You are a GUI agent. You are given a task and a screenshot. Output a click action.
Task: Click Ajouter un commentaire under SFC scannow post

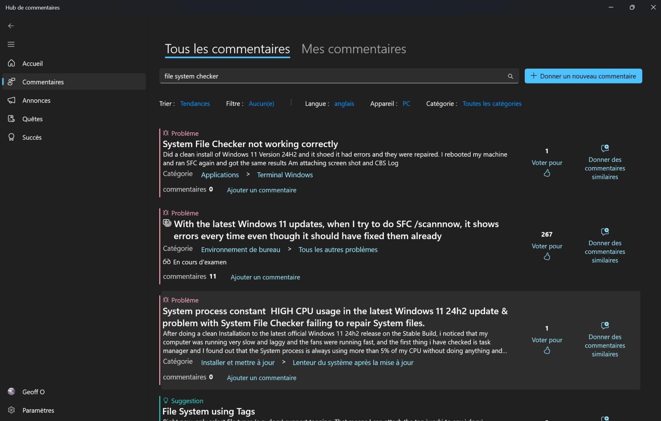[265, 277]
